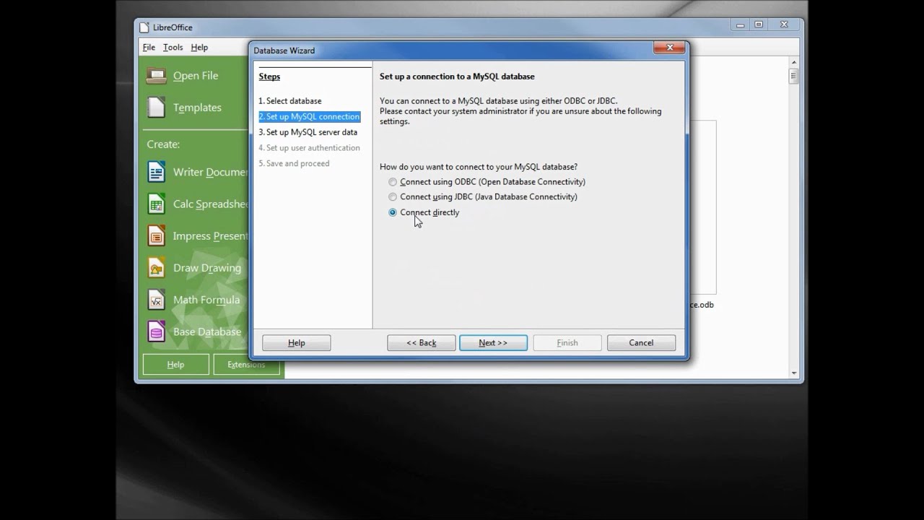
Task: Click the Start Center scrollbar thumb
Action: point(794,76)
